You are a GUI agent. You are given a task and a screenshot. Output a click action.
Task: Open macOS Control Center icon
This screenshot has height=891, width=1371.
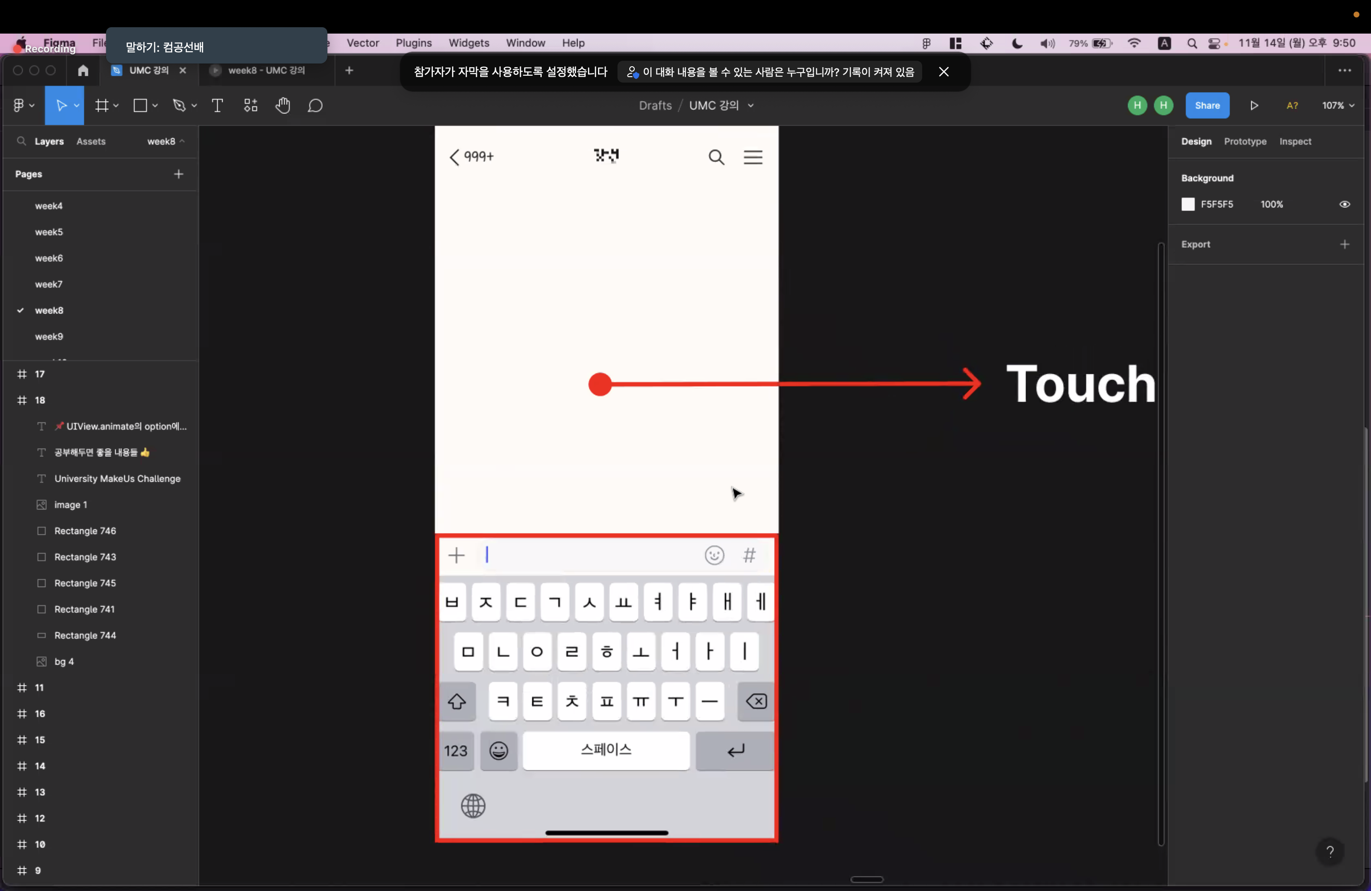coord(1214,43)
